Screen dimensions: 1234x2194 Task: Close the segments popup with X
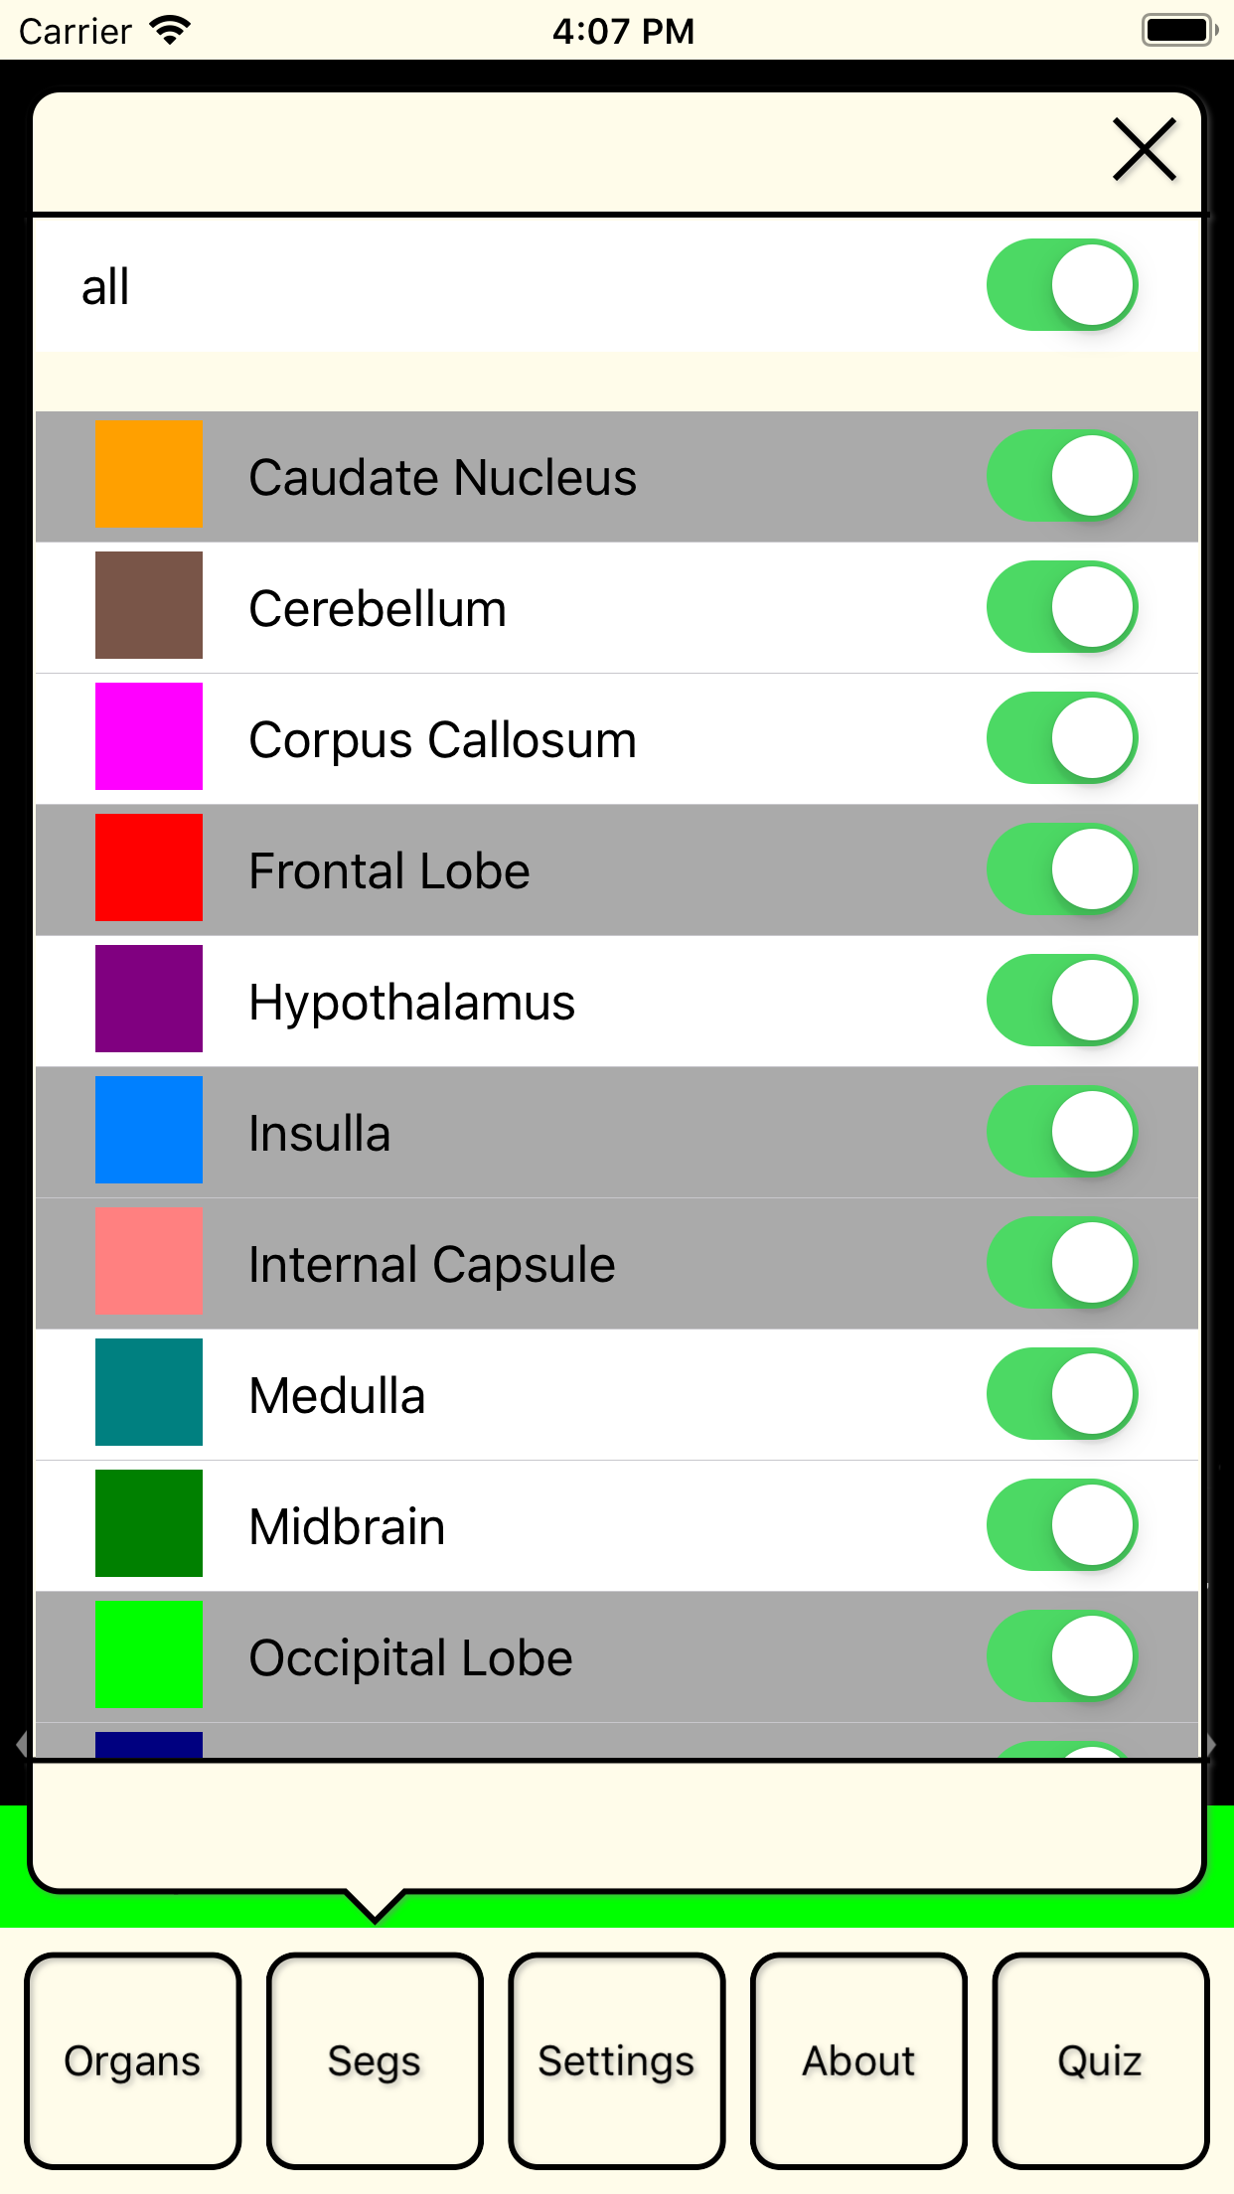1145,150
